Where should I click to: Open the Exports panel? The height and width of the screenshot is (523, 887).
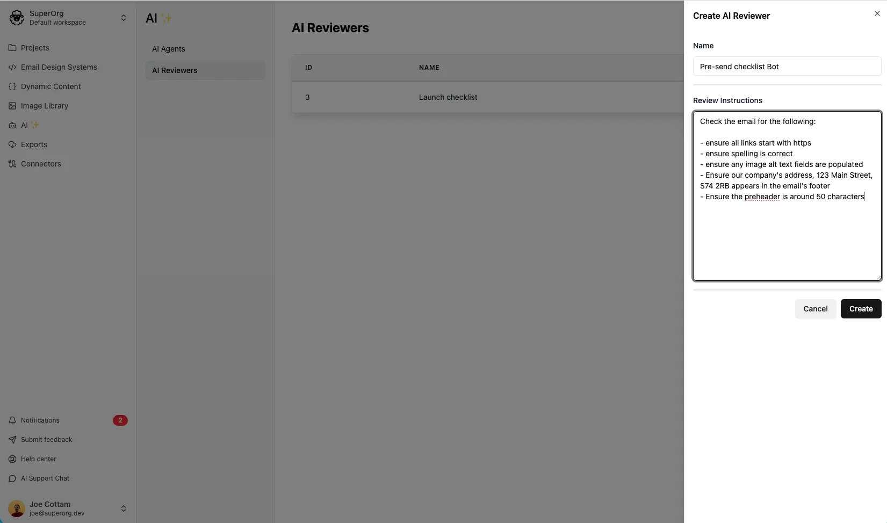point(33,144)
